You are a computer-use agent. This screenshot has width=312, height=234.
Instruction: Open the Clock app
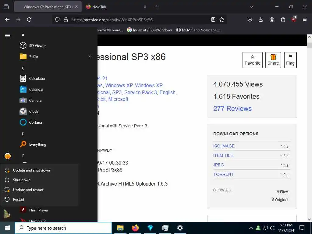(29, 112)
